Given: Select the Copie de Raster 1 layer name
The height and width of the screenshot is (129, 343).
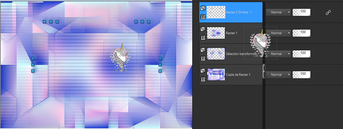Looking at the screenshot, I should (x=238, y=75).
